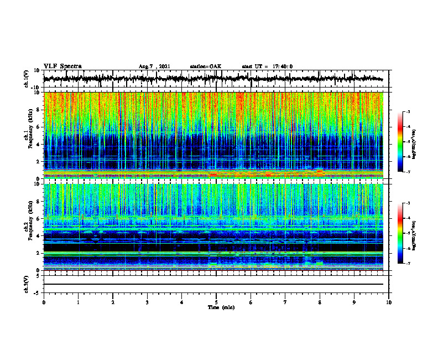Click the "Time (min)" x-axis label
The width and height of the screenshot is (438, 339).
coord(221,307)
